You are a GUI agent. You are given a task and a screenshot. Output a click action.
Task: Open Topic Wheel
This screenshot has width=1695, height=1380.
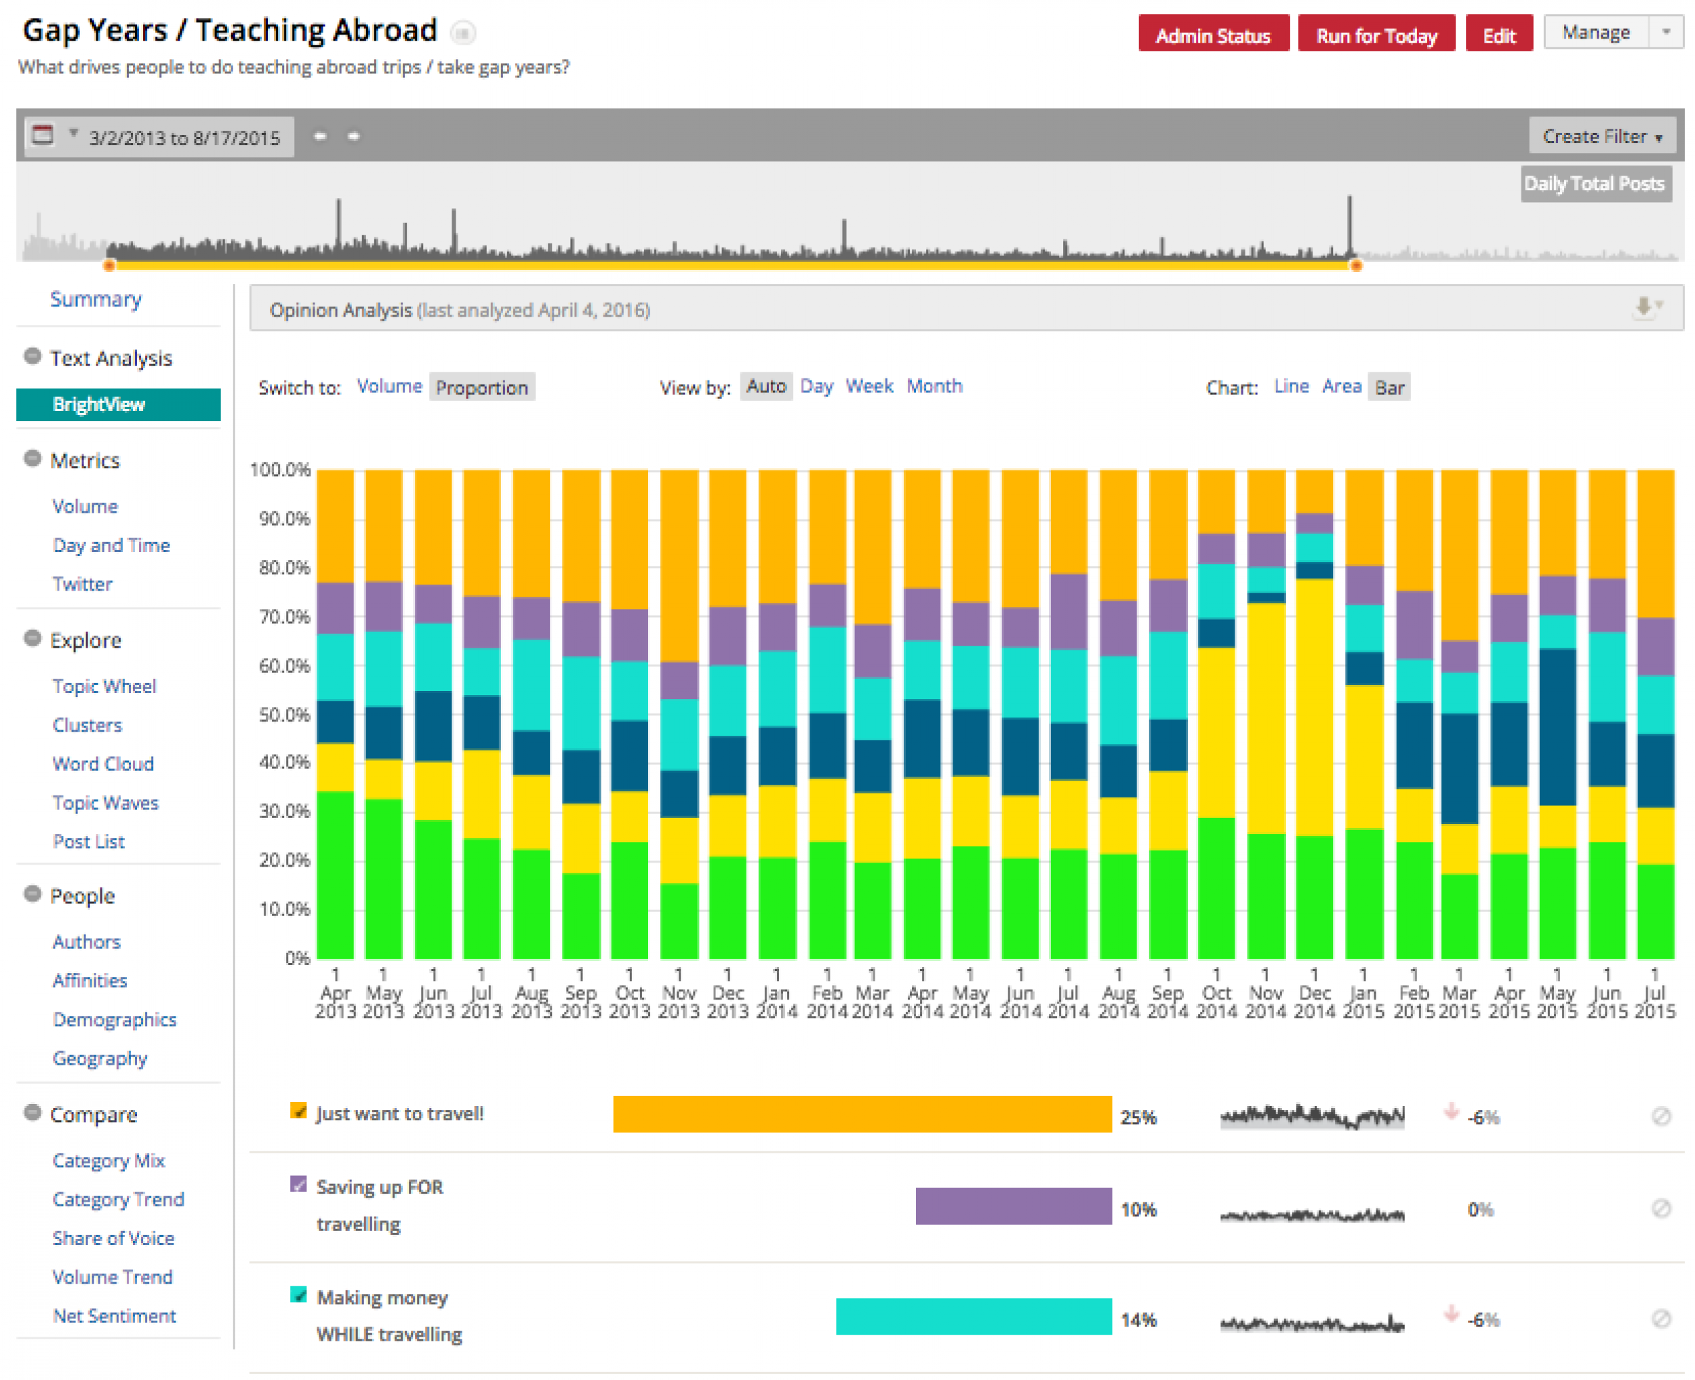104,686
